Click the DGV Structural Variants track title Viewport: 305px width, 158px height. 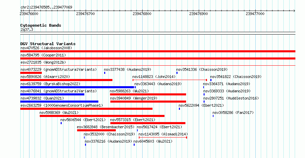click(48, 44)
